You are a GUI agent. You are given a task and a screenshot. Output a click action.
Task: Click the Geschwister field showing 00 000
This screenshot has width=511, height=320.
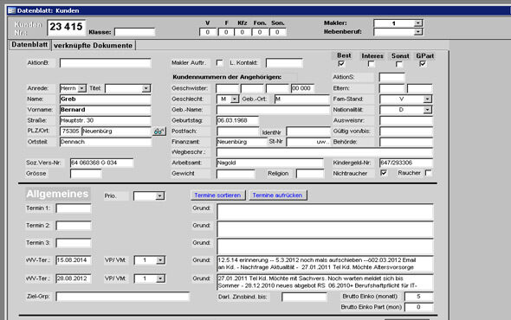[x=303, y=88]
